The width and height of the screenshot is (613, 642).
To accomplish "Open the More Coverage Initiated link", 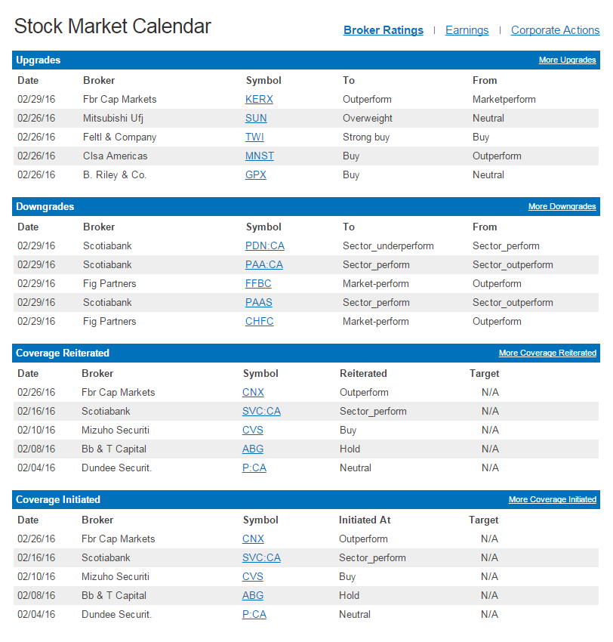I will [552, 500].
